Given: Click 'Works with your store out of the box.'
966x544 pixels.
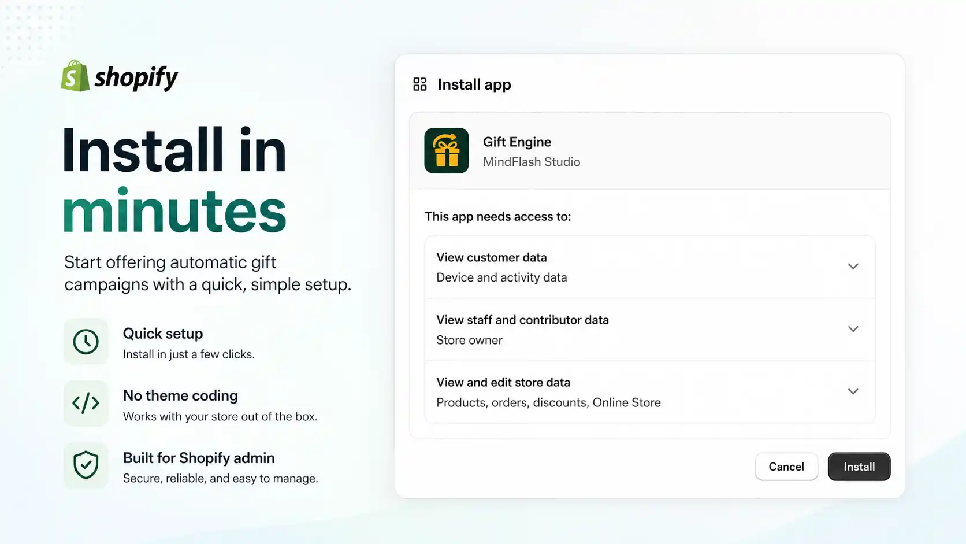Looking at the screenshot, I should point(220,416).
